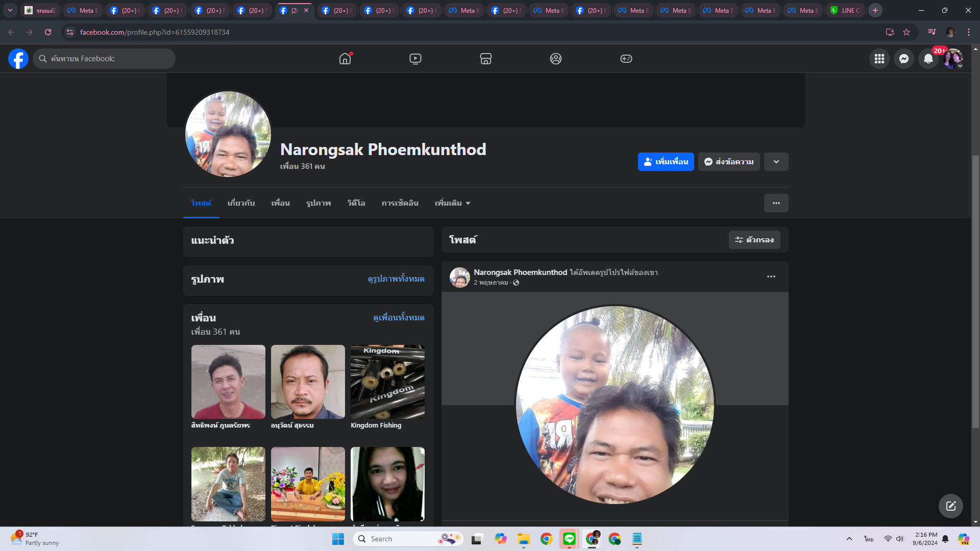Screen dimensions: 980x551
Task: Open the Marketplace icon
Action: coord(485,59)
